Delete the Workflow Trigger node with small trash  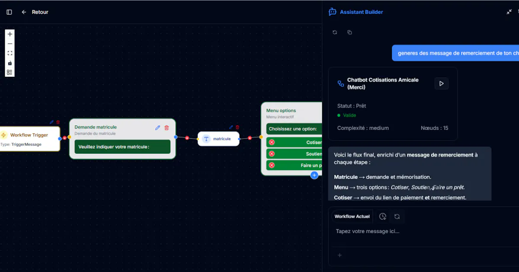[x=58, y=122]
